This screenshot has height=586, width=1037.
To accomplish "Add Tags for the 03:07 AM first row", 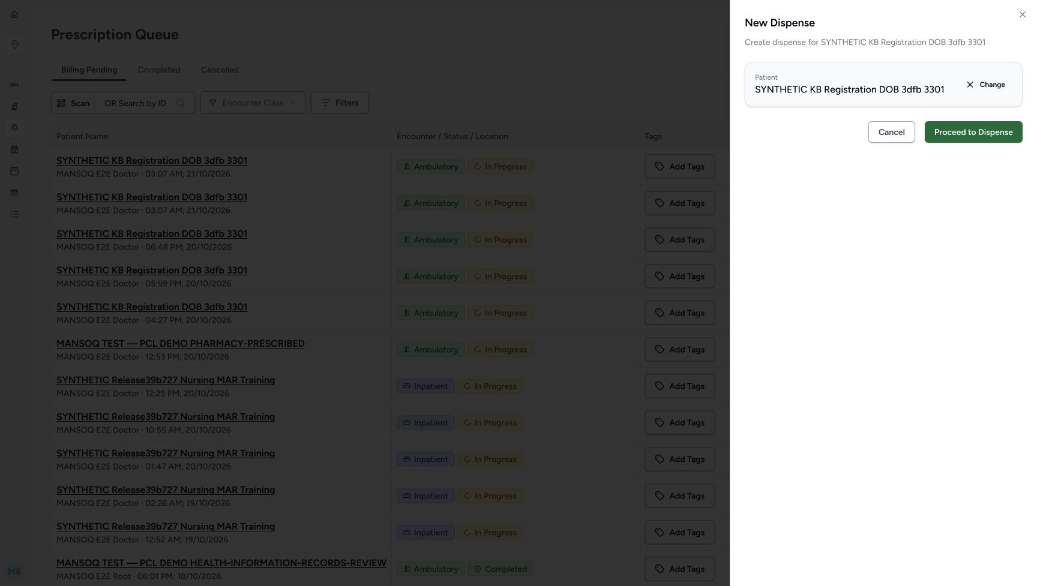I will (x=679, y=167).
